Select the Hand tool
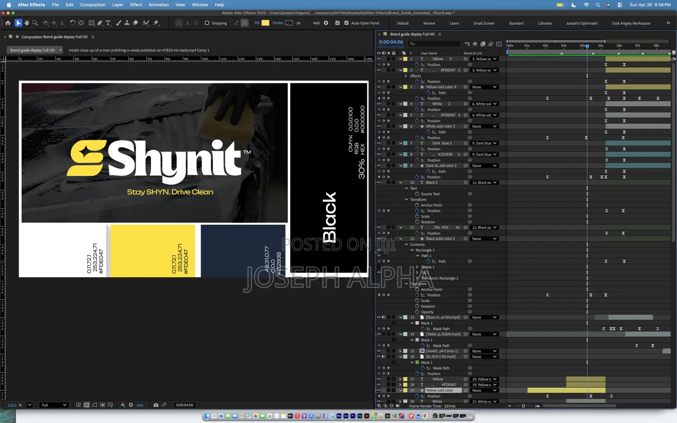This screenshot has height=423, width=677. (27, 23)
